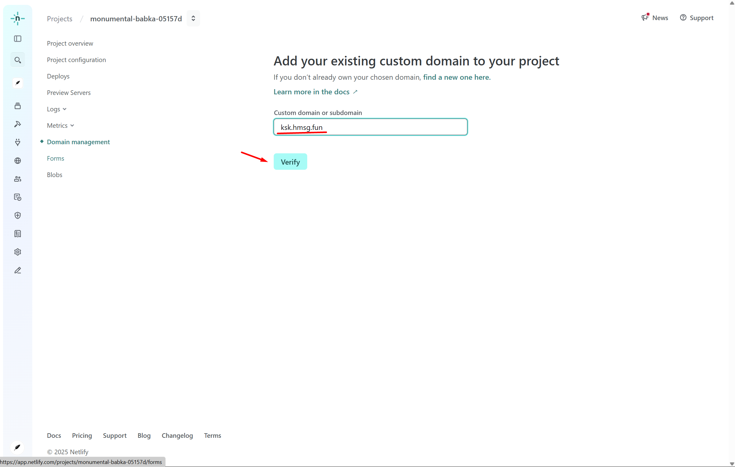Open Extensions plug icon in sidebar
The height and width of the screenshot is (467, 735).
(x=17, y=142)
